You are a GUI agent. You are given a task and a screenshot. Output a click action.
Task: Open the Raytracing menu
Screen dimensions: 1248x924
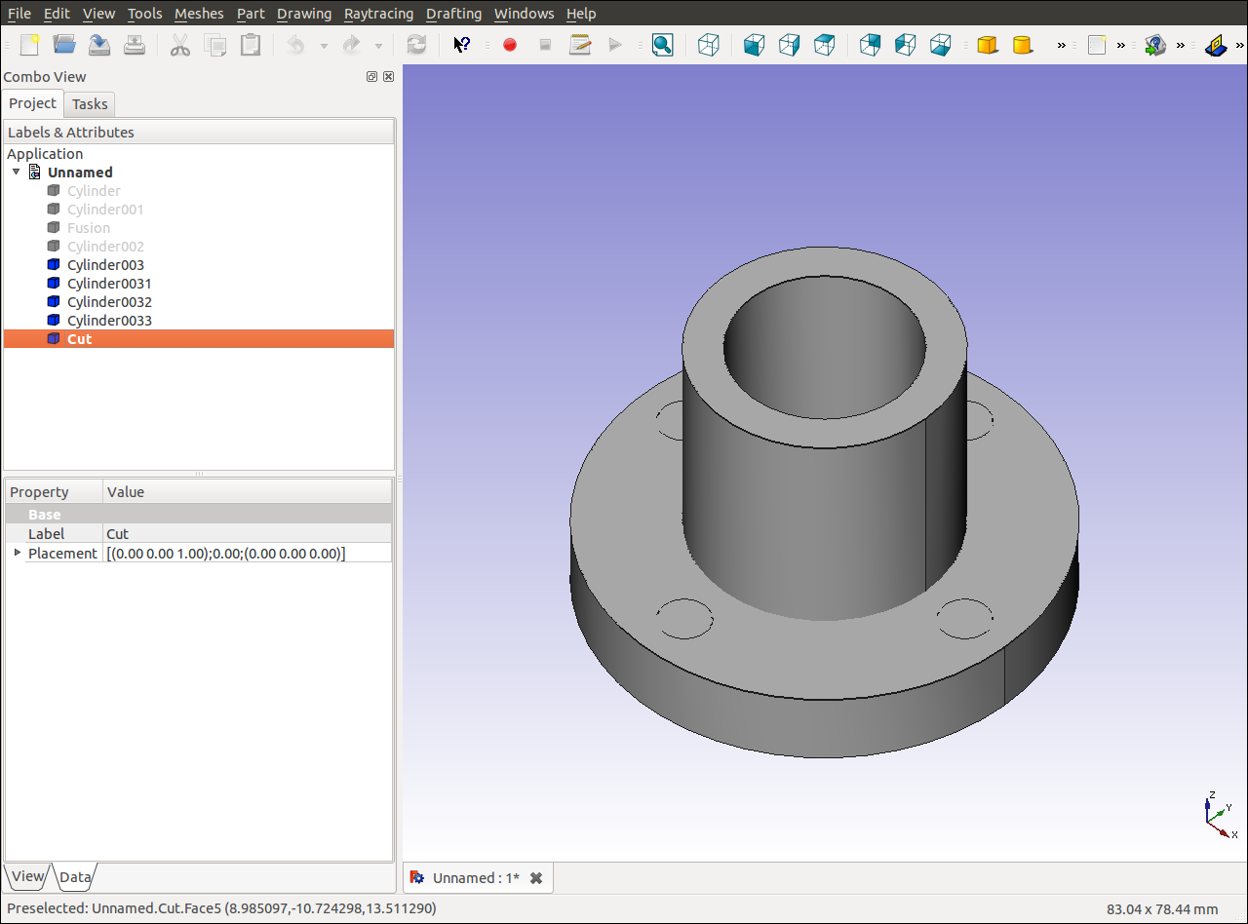pyautogui.click(x=378, y=14)
